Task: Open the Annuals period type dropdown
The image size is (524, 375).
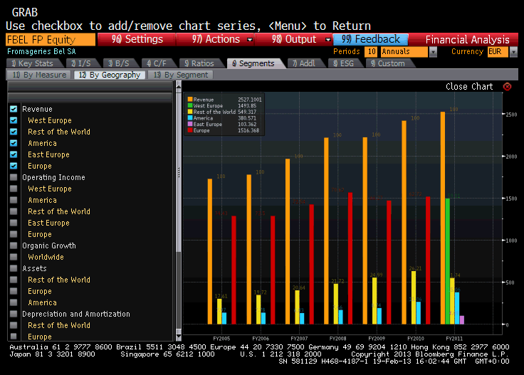Action: [x=433, y=52]
